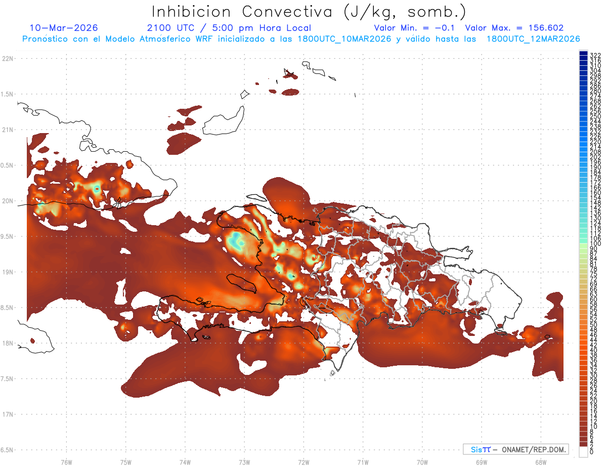
Task: Click the '0.5N' latitude label
Action: [x=8, y=165]
